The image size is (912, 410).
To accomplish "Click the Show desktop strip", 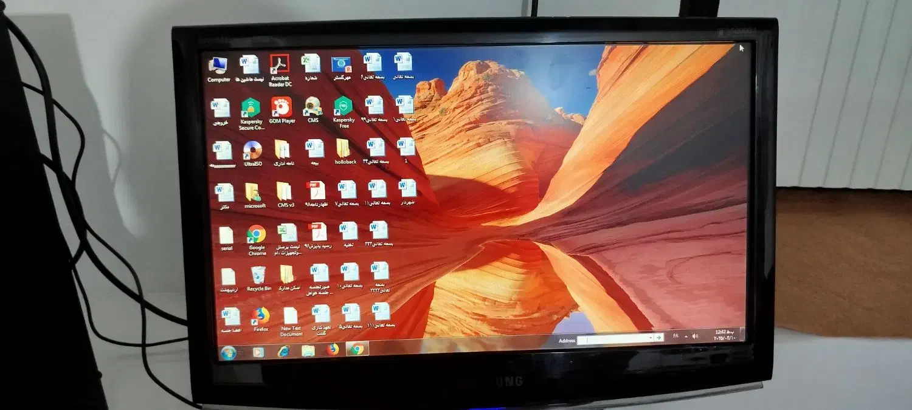I will pyautogui.click(x=742, y=333).
